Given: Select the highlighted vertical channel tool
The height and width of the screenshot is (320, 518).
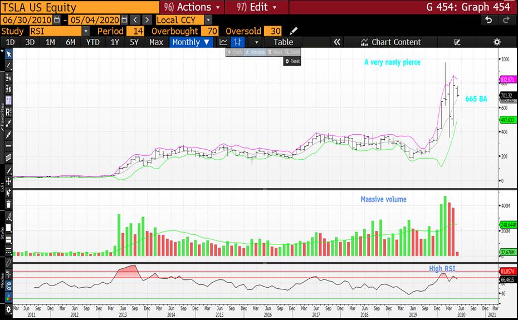Looking at the screenshot, I should pos(8,100).
